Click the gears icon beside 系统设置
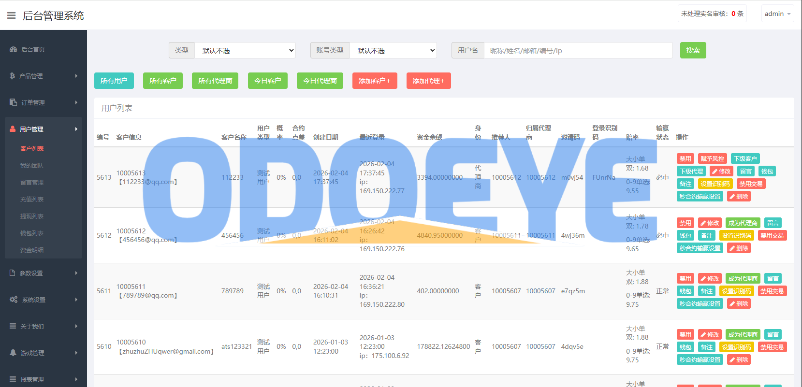Image resolution: width=802 pixels, height=387 pixels. pos(14,300)
